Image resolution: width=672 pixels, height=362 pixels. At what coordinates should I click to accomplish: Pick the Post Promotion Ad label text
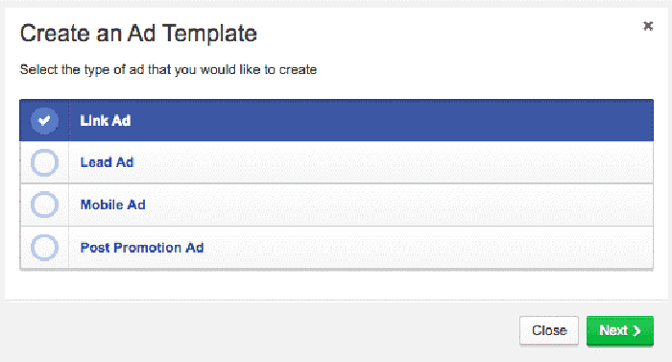(x=142, y=248)
